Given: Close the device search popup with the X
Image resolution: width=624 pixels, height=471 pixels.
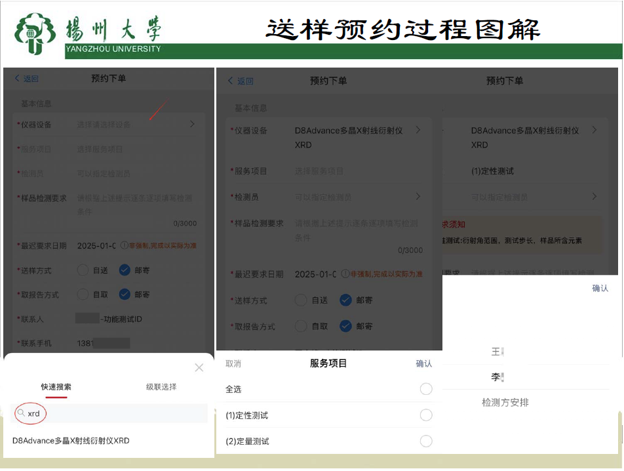Looking at the screenshot, I should click(x=199, y=367).
